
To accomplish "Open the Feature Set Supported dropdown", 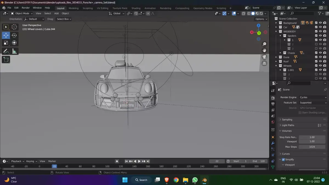I will [x=313, y=103].
